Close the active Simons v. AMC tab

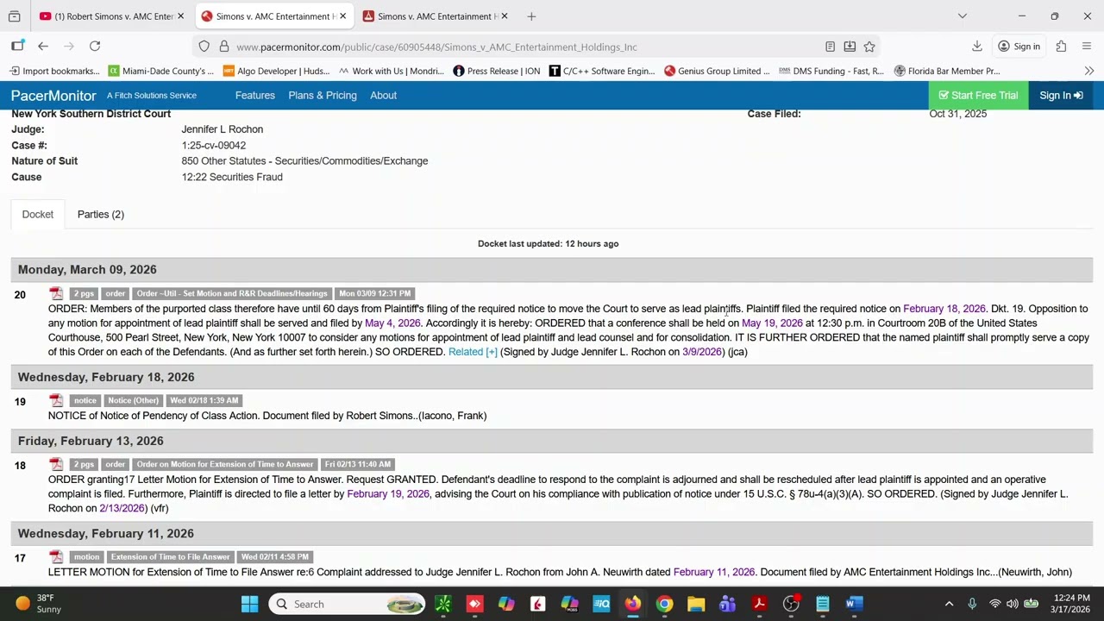click(x=342, y=16)
